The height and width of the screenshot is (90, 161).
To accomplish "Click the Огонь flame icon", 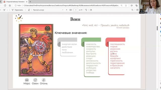I will tap(44, 80).
